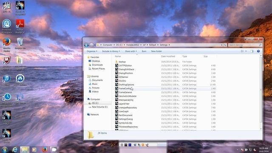272x153 pixels.
Task: Select the LinetypeRepository file name
Action: point(127,108)
